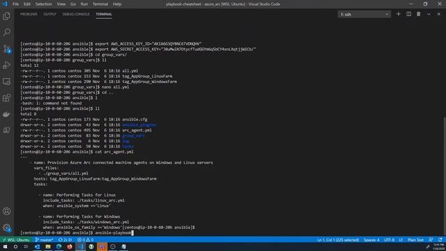Image resolution: width=446 pixels, height=251 pixels.
Task: Click the tag_AppGroup_LinuxFarm file entry
Action: (147, 76)
